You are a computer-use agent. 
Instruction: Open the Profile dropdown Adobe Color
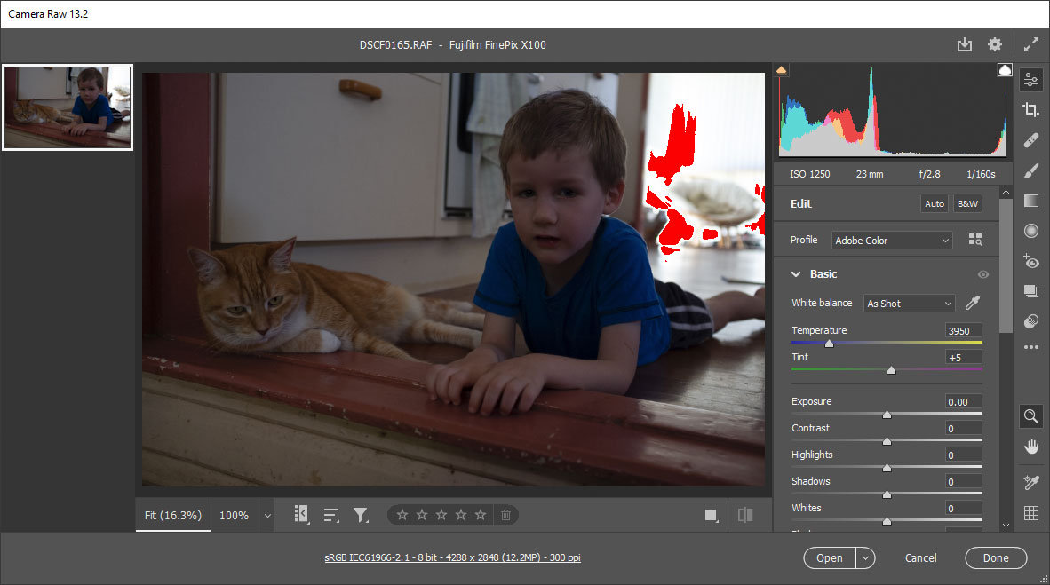click(892, 241)
